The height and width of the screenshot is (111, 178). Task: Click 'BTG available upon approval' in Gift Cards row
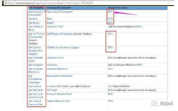tap(132, 90)
